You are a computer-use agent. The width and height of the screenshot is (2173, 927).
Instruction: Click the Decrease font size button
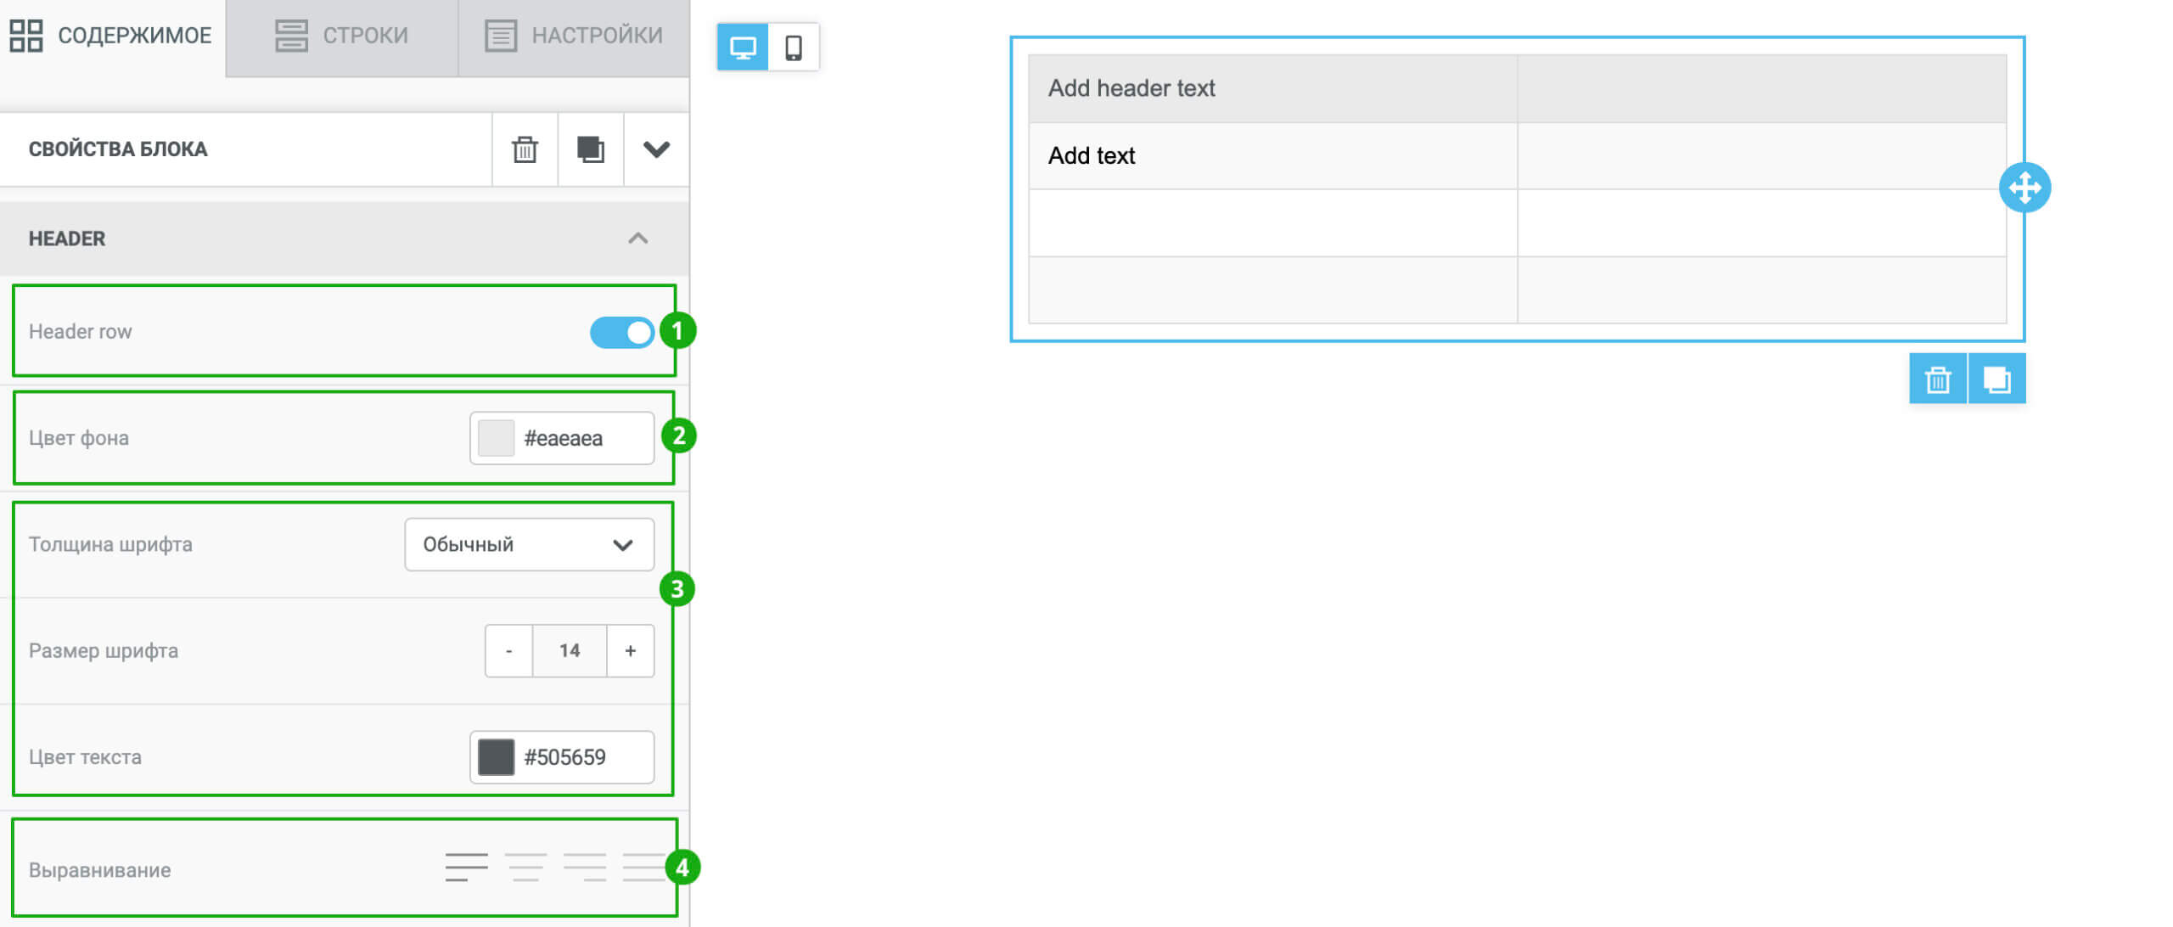point(504,649)
